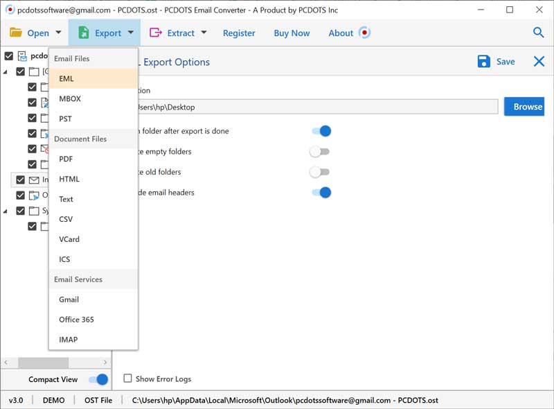Viewport: 554px width, 409px height.
Task: Open the search magnifier icon
Action: point(538,33)
